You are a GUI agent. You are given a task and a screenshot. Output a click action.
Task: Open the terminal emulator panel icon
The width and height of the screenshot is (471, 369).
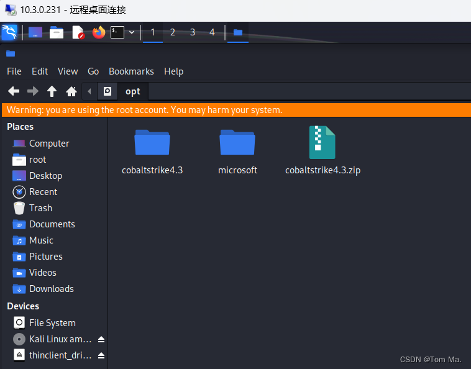click(117, 32)
